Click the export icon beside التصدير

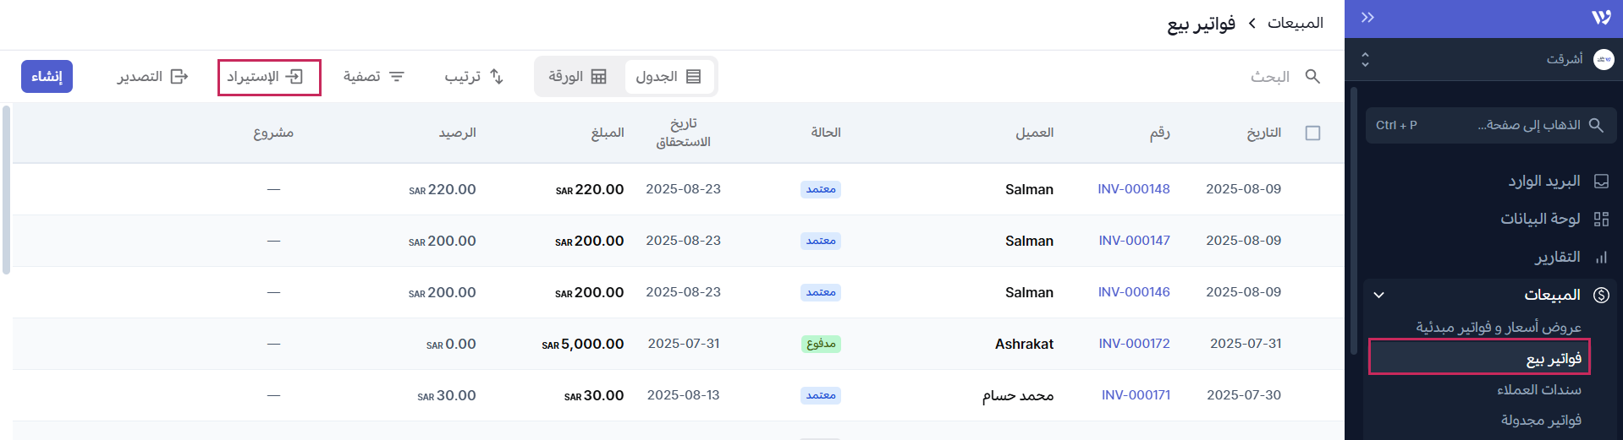point(179,77)
